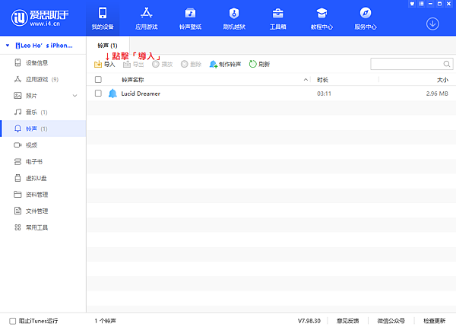
Task: Select 应用游戏 (9) in the sidebar
Action: [43, 79]
